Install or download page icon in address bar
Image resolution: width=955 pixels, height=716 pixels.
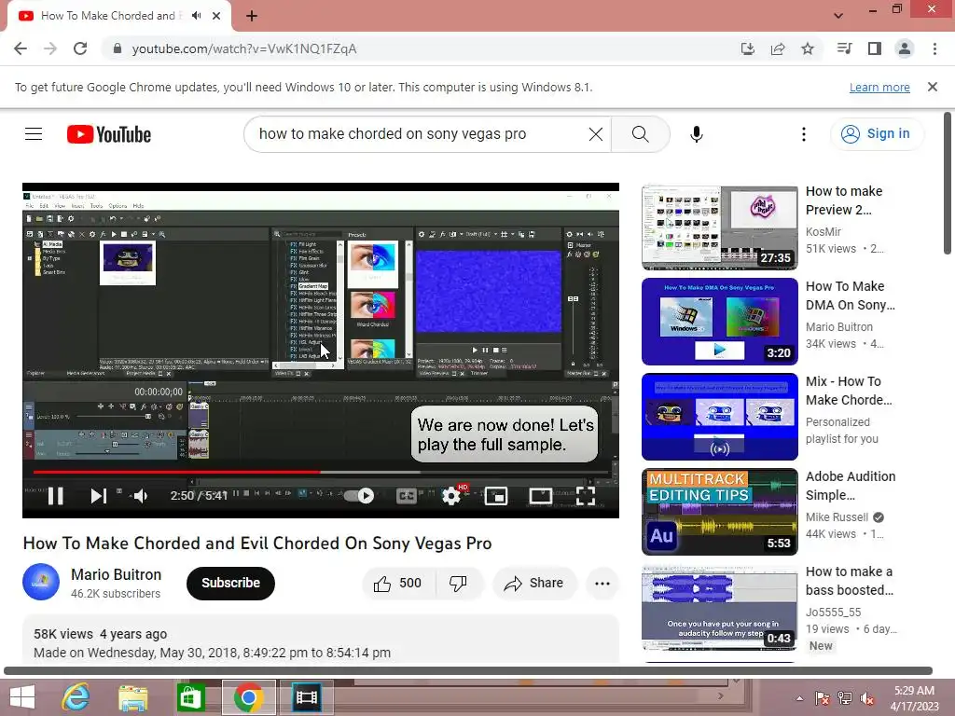[x=747, y=48]
